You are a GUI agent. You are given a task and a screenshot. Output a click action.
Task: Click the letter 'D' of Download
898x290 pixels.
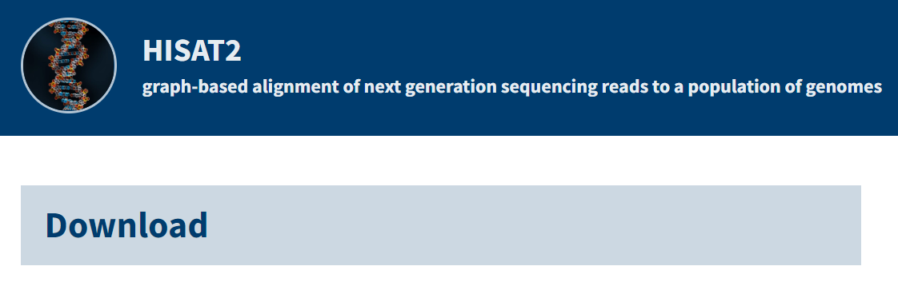(x=56, y=225)
